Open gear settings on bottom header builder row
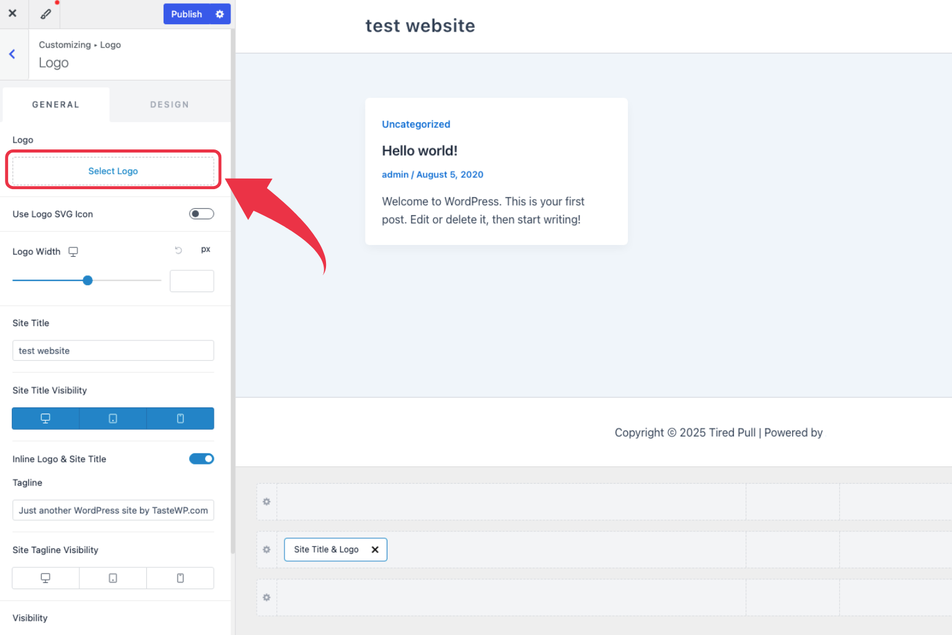This screenshot has height=635, width=952. coord(266,597)
